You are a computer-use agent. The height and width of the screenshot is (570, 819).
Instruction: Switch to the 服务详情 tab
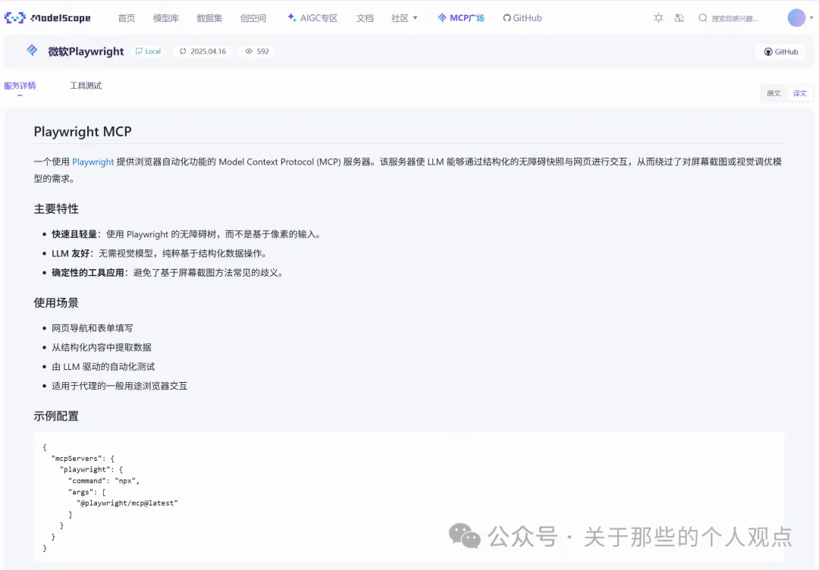(x=20, y=86)
